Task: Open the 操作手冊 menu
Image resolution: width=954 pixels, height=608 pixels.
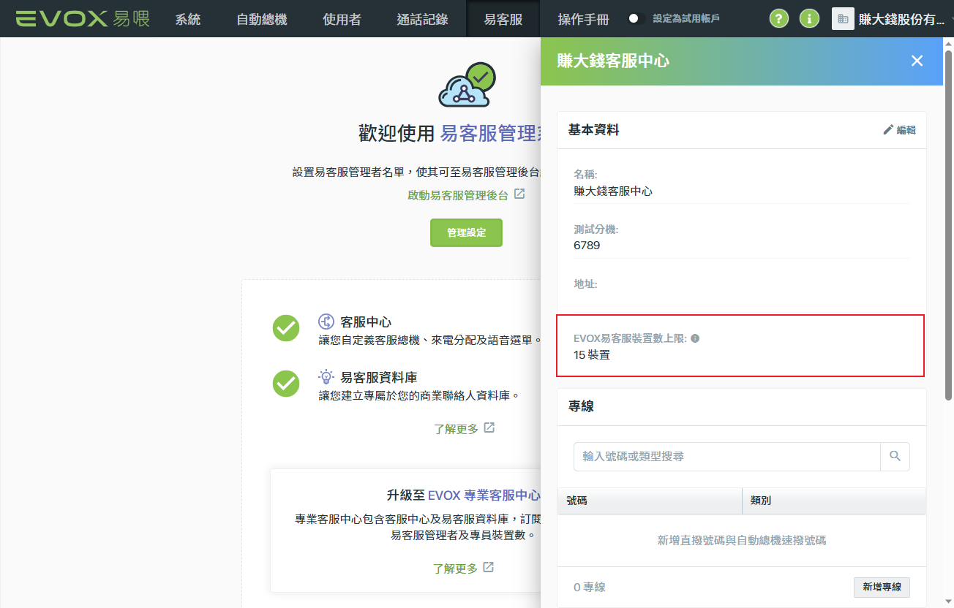Action: (x=583, y=19)
